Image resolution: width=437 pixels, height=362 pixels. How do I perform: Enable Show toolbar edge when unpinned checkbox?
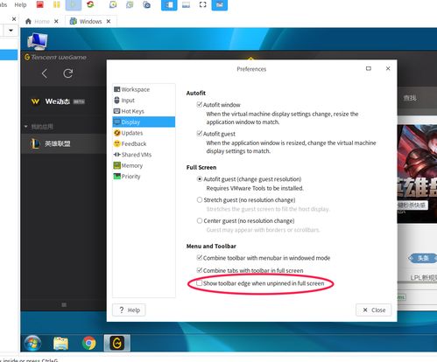(200, 283)
